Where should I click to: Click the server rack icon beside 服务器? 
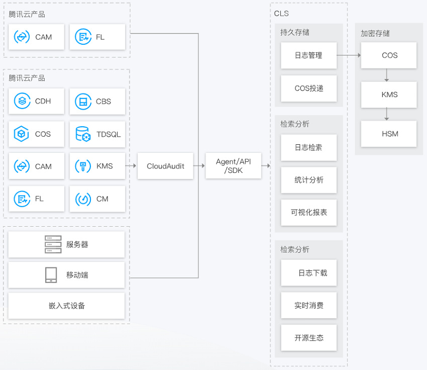coord(53,244)
